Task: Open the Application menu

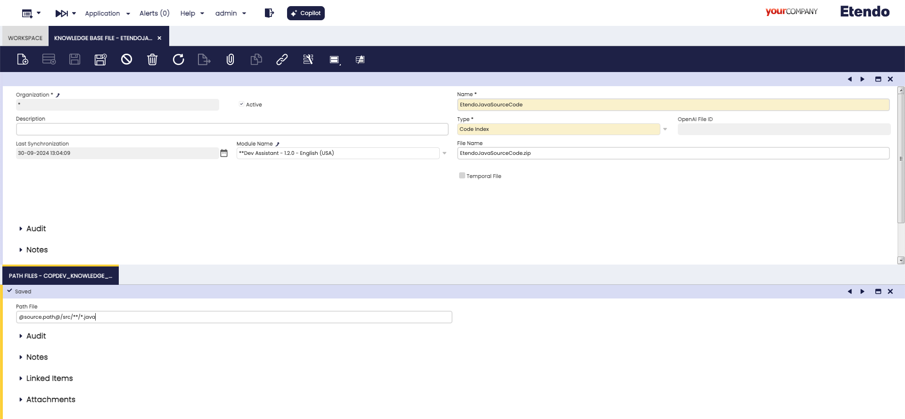Action: pos(107,14)
